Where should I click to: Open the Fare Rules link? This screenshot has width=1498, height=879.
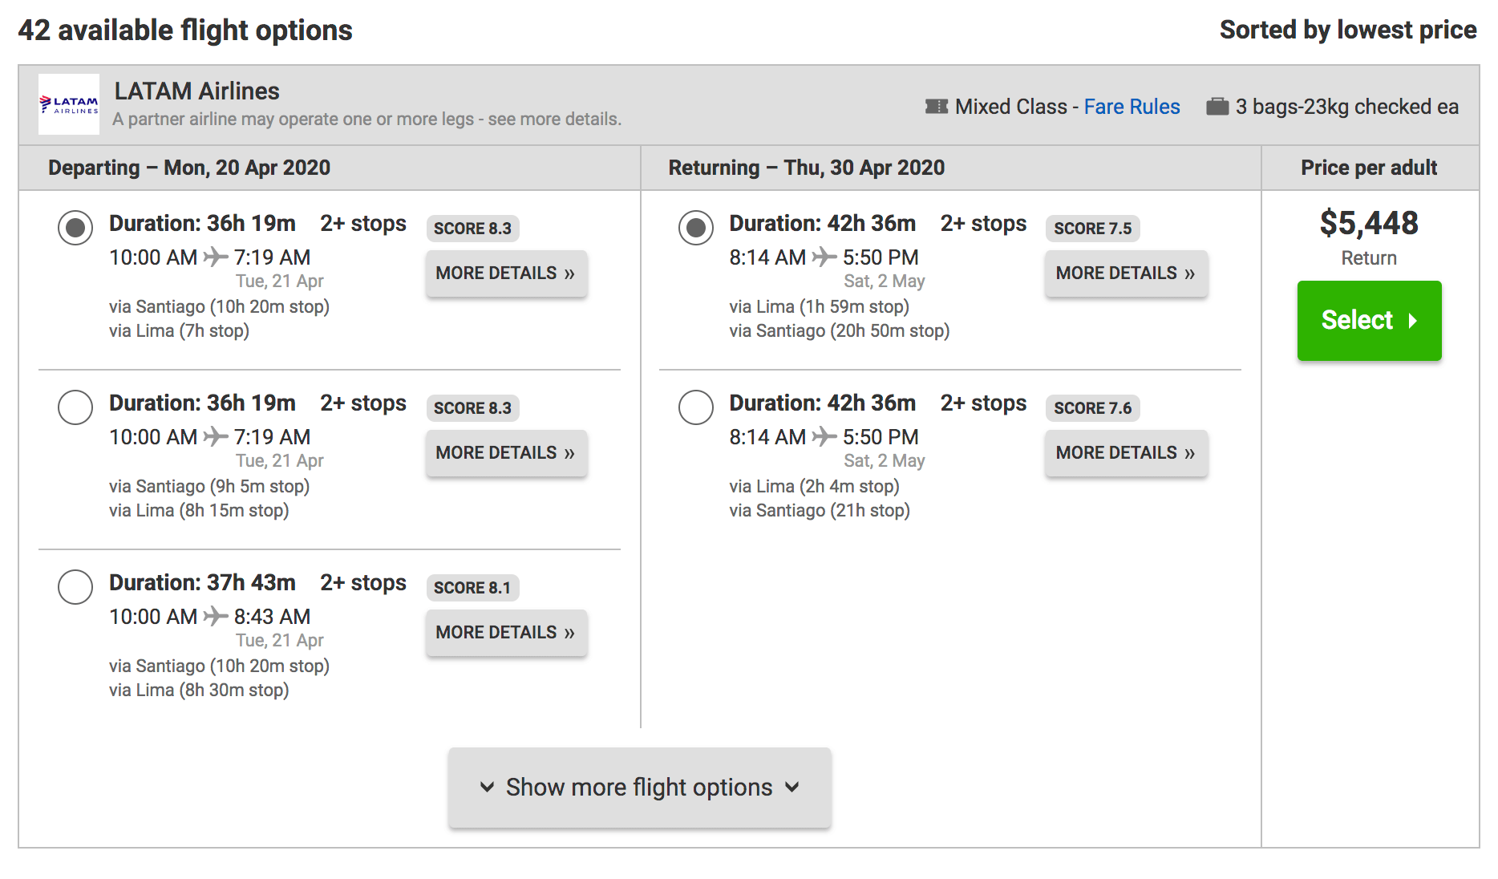coord(1132,107)
